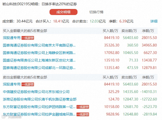Click the buy amount 35326.30
The width and height of the screenshot is (162, 120).
click(x=112, y=45)
